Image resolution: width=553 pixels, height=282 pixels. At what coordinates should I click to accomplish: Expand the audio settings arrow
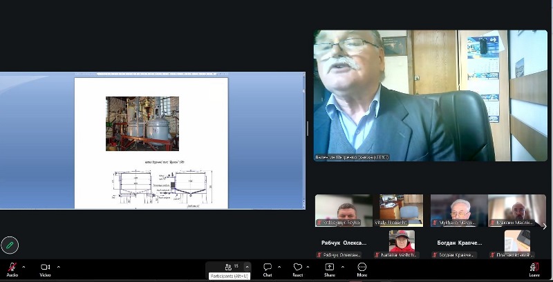coord(24,267)
